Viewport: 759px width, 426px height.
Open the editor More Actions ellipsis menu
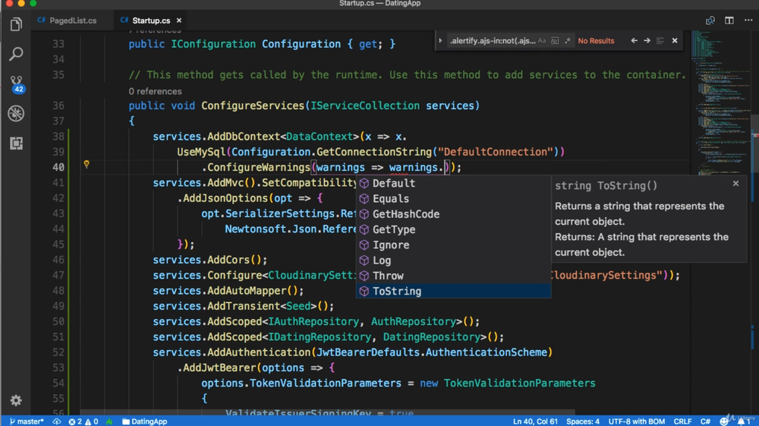(x=748, y=21)
